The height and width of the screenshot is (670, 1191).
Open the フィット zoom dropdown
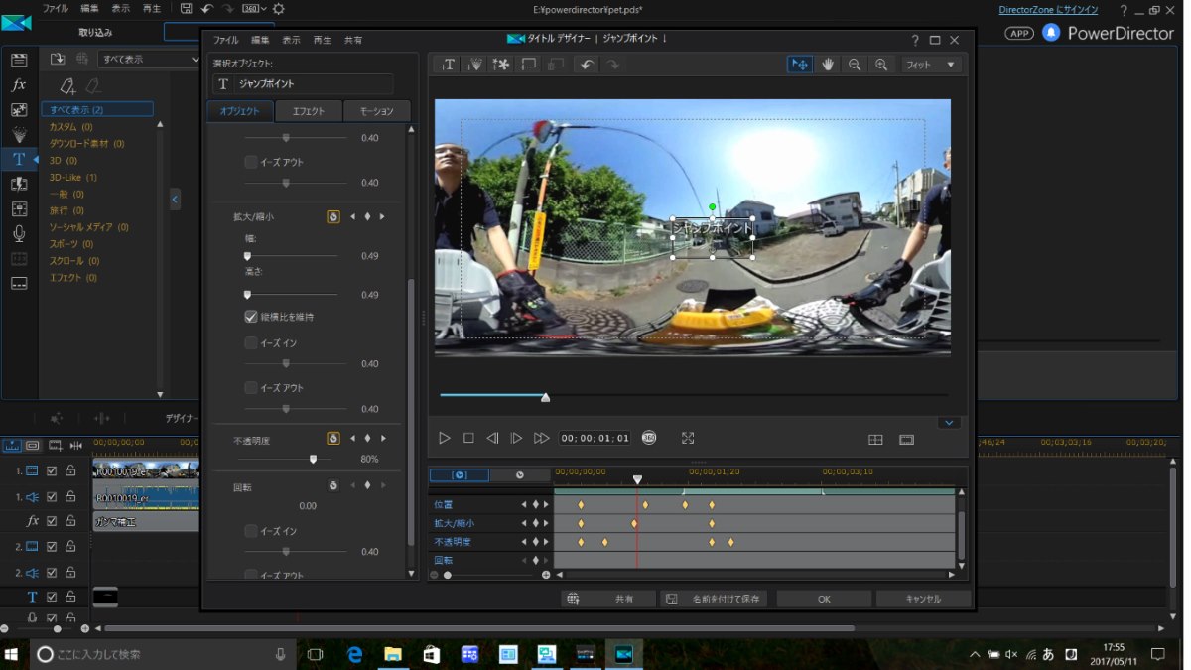pyautogui.click(x=932, y=65)
